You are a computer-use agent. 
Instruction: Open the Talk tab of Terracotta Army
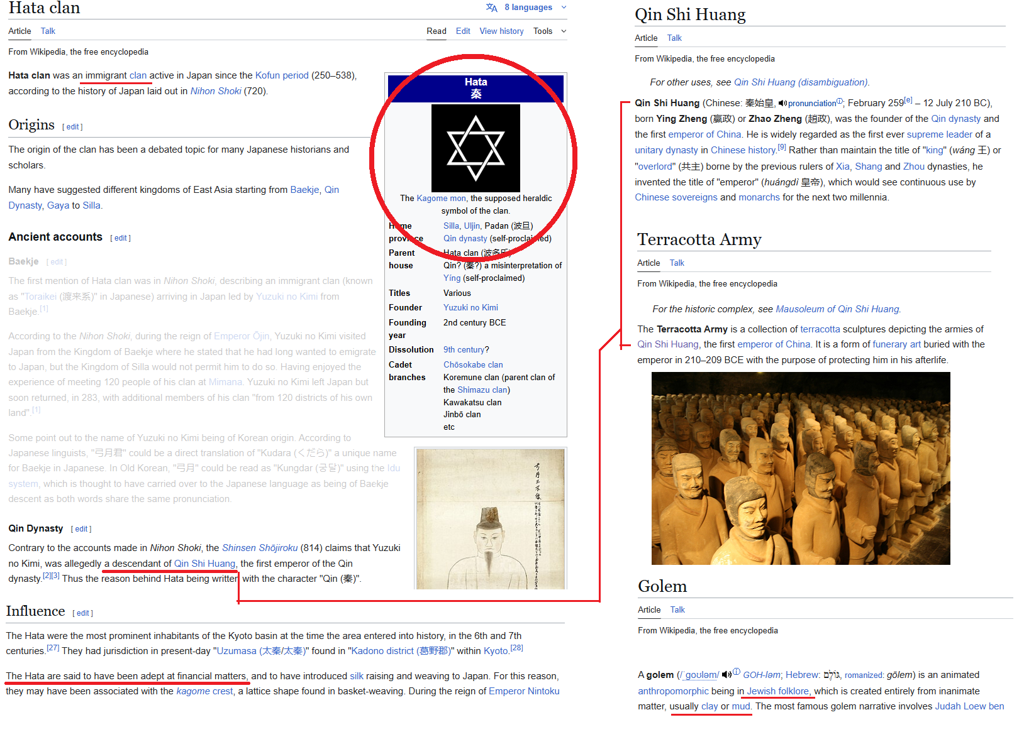click(x=677, y=263)
